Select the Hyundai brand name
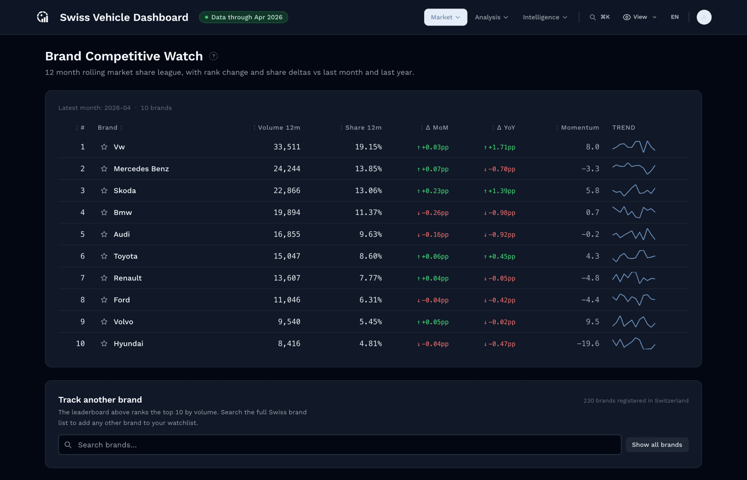747x480 pixels. pyautogui.click(x=129, y=343)
